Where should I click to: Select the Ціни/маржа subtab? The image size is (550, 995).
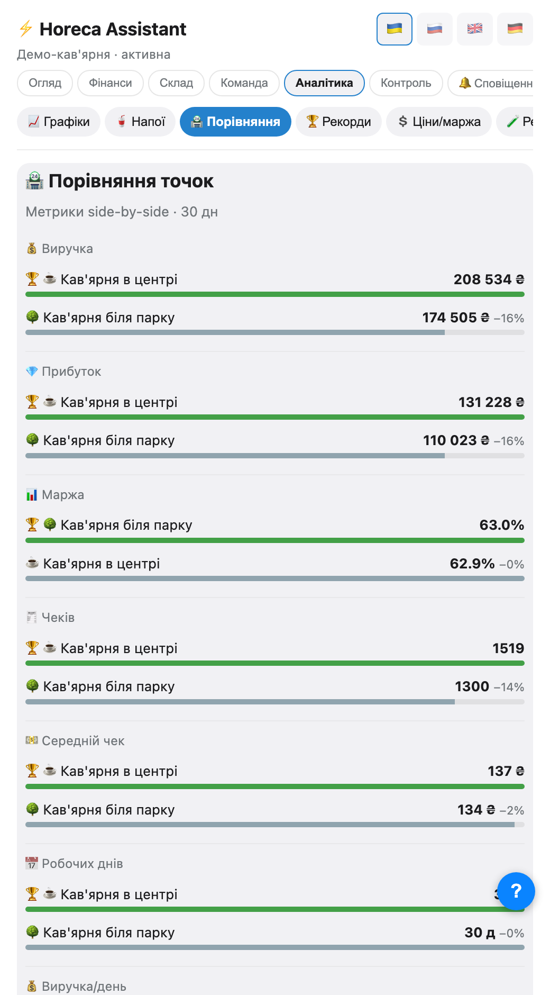tap(439, 122)
